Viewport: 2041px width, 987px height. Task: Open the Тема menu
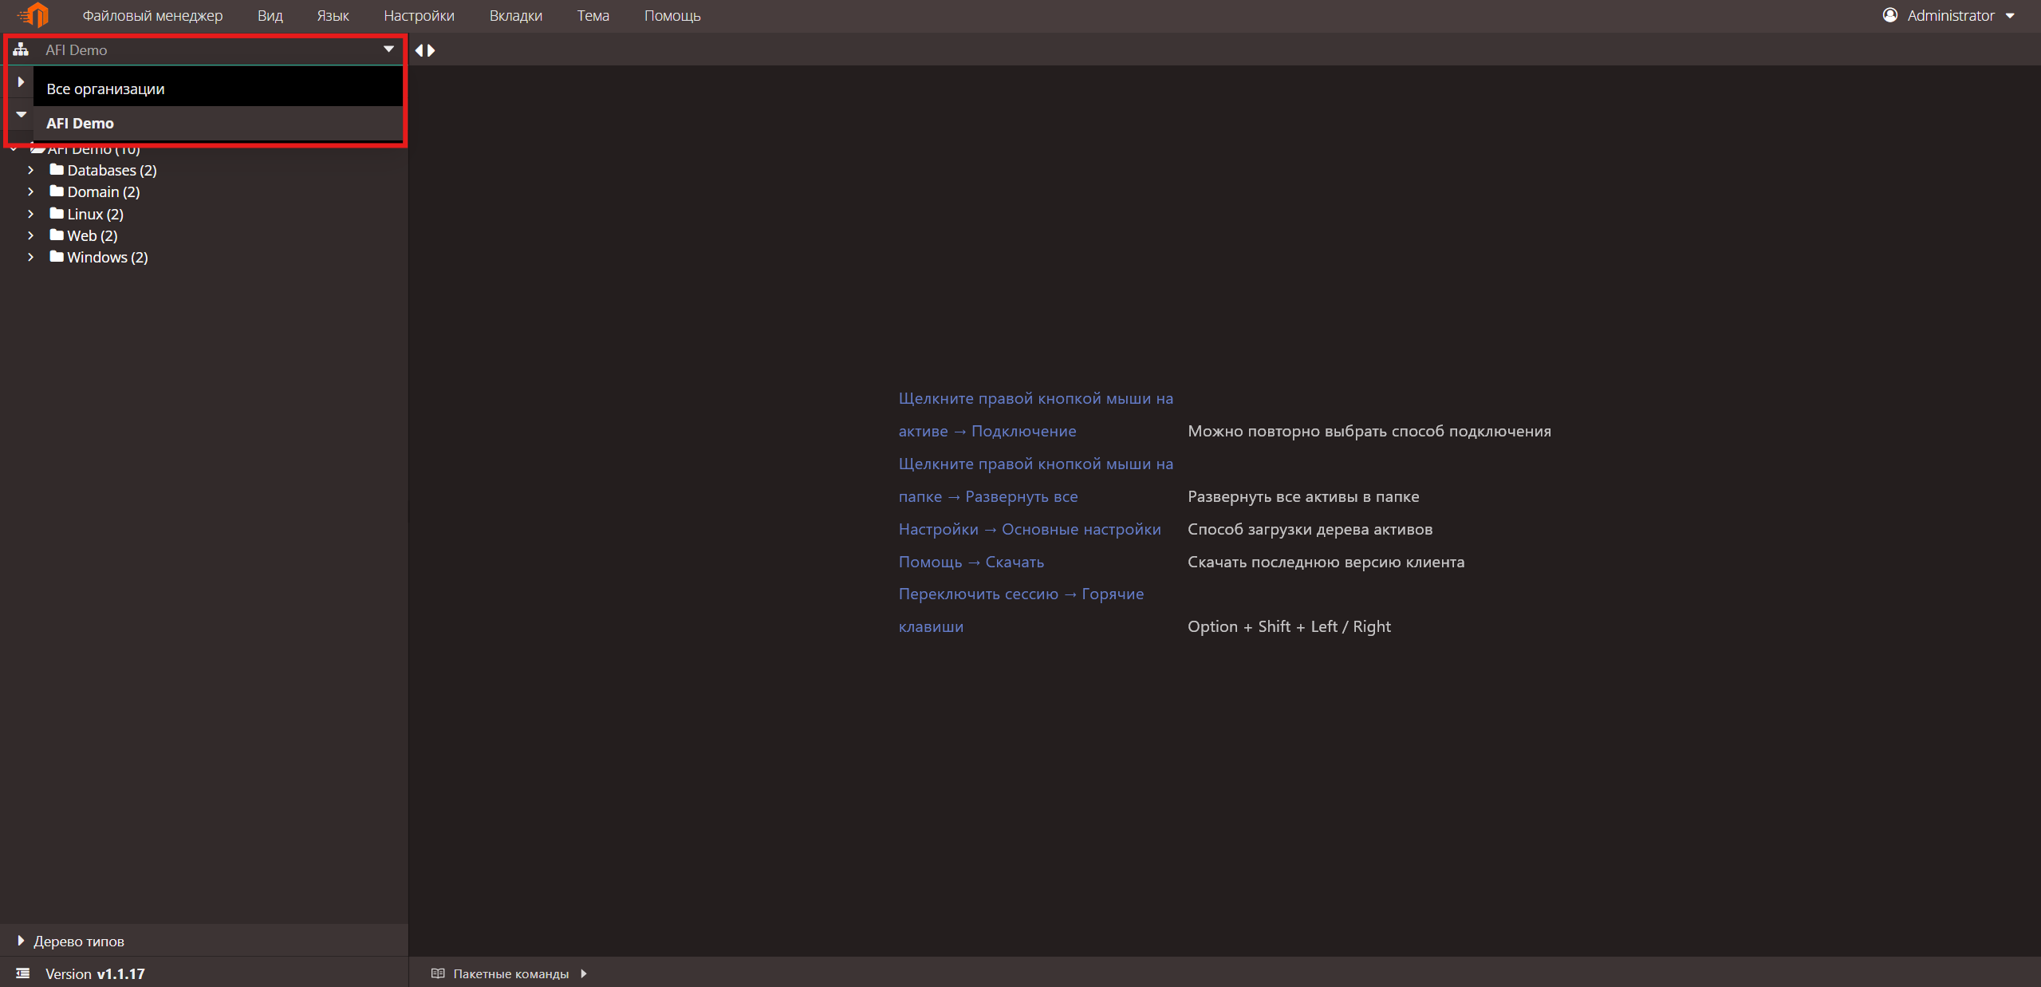pos(593,16)
